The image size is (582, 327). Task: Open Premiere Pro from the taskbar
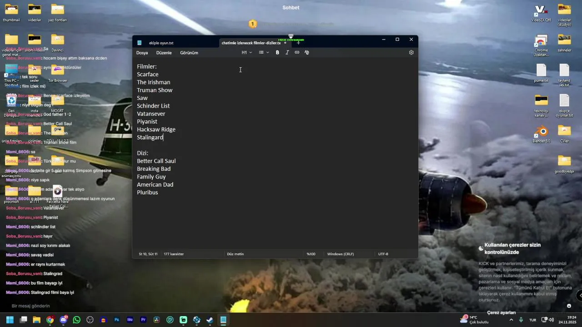tap(144, 320)
